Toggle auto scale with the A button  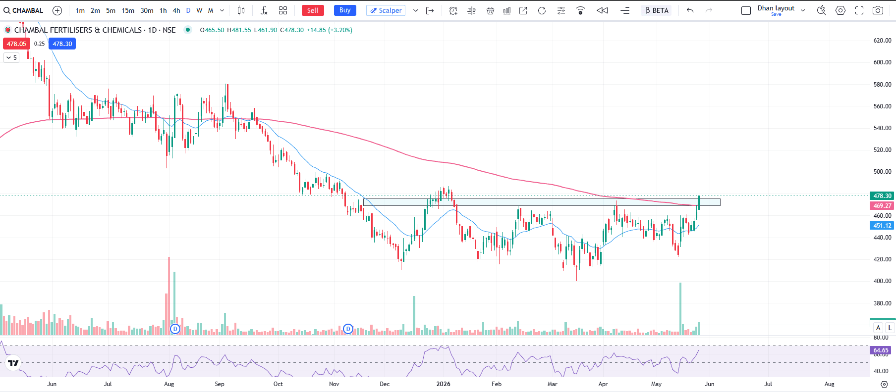coord(878,328)
